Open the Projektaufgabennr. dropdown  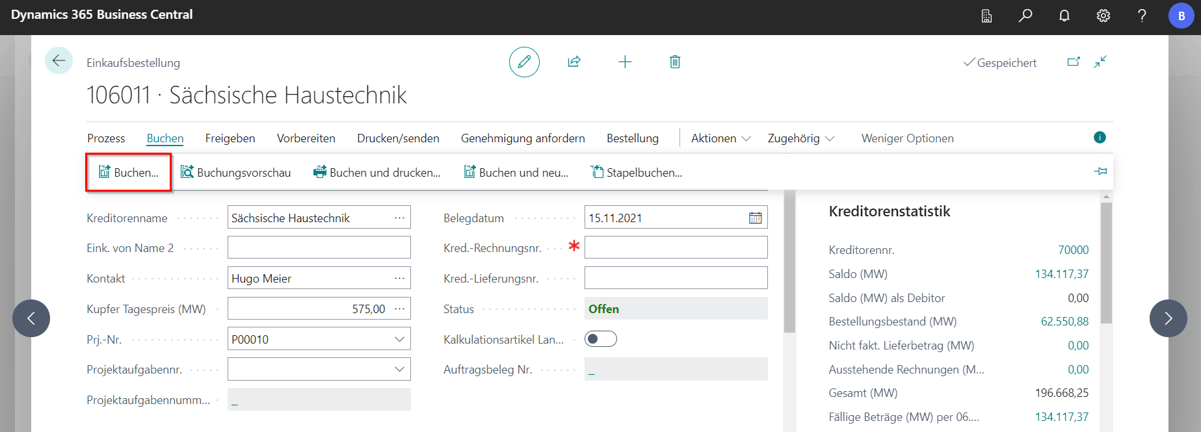tap(399, 370)
